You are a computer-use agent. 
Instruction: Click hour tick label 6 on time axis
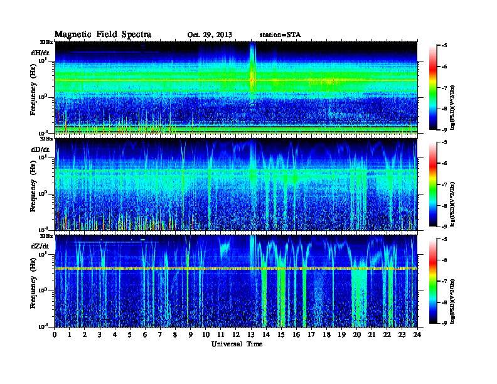pyautogui.click(x=145, y=334)
